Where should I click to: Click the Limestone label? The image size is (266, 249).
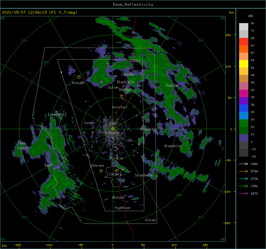tap(56, 114)
